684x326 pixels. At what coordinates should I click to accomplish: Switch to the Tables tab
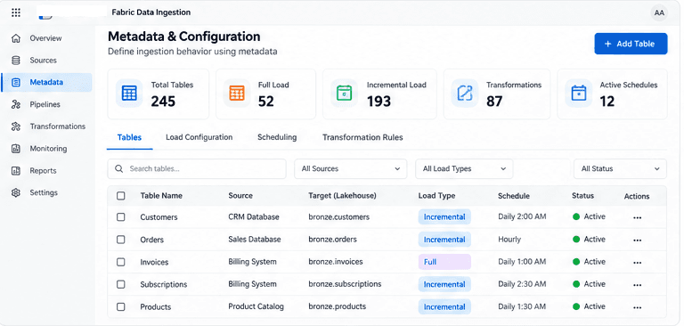click(129, 137)
